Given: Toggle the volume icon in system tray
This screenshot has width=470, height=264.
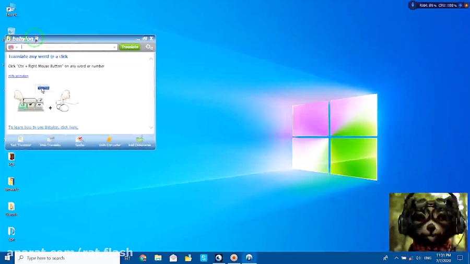Looking at the screenshot, I should tap(418, 258).
